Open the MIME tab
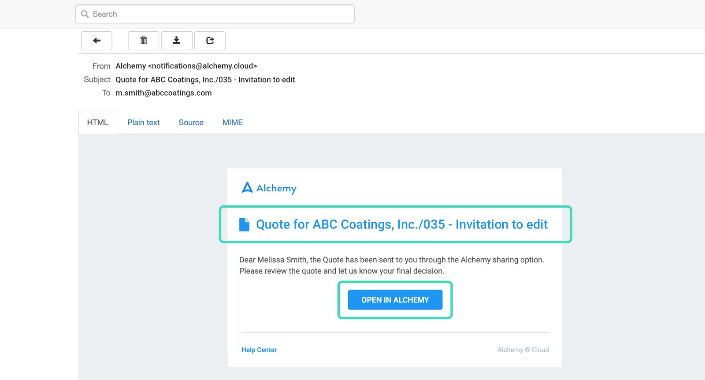 click(233, 123)
